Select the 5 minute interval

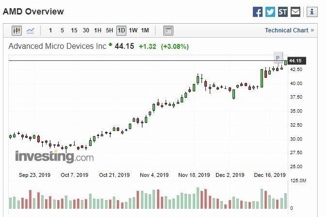click(62, 30)
